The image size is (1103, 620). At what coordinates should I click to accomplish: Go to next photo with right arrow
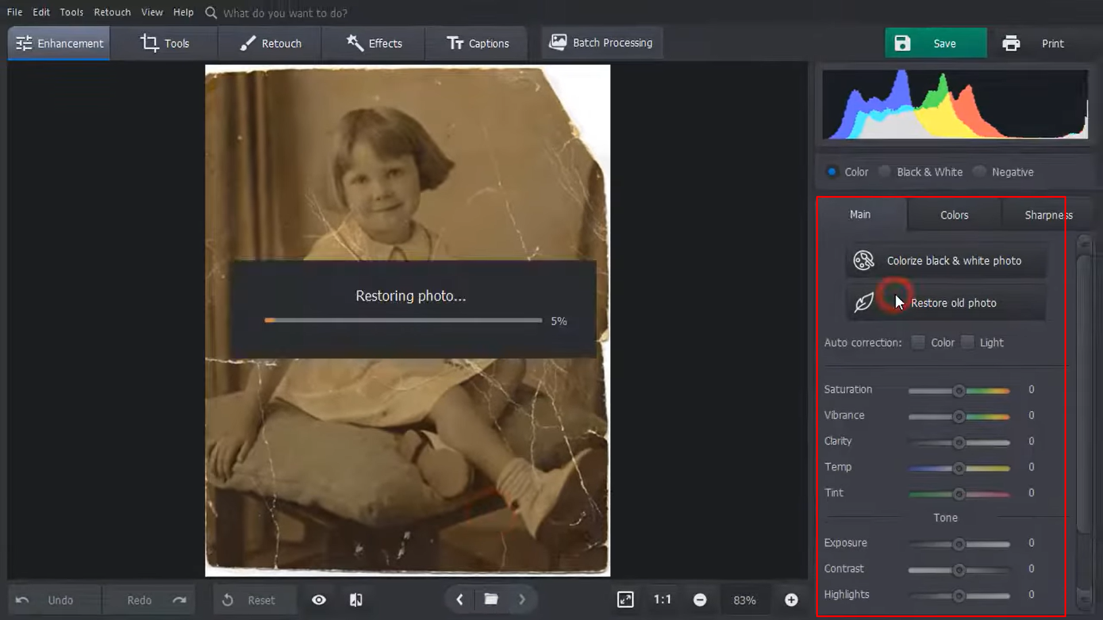[x=522, y=599]
